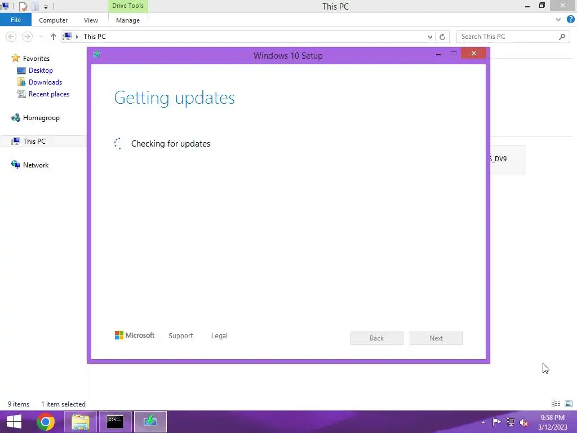
Task: Click the Explorer Back navigation arrow
Action: click(11, 37)
